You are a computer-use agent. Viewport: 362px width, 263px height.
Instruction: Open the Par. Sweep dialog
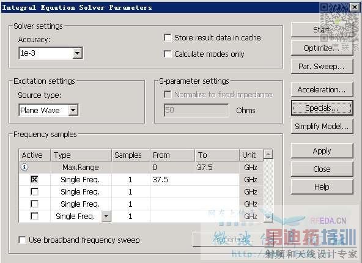(322, 67)
